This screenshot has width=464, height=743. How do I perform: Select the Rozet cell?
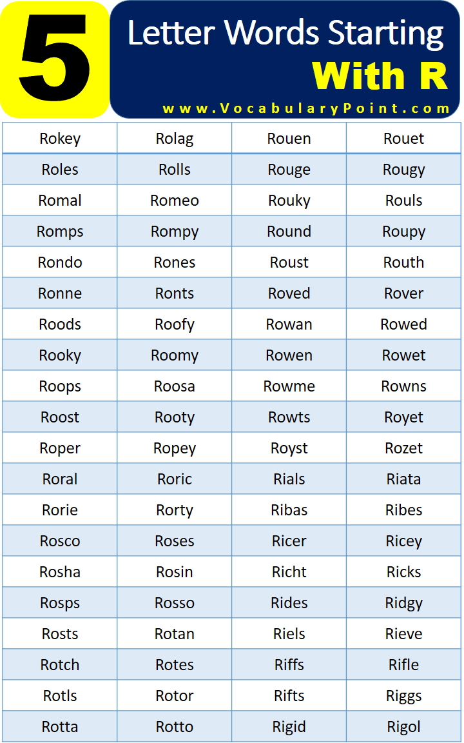404,448
